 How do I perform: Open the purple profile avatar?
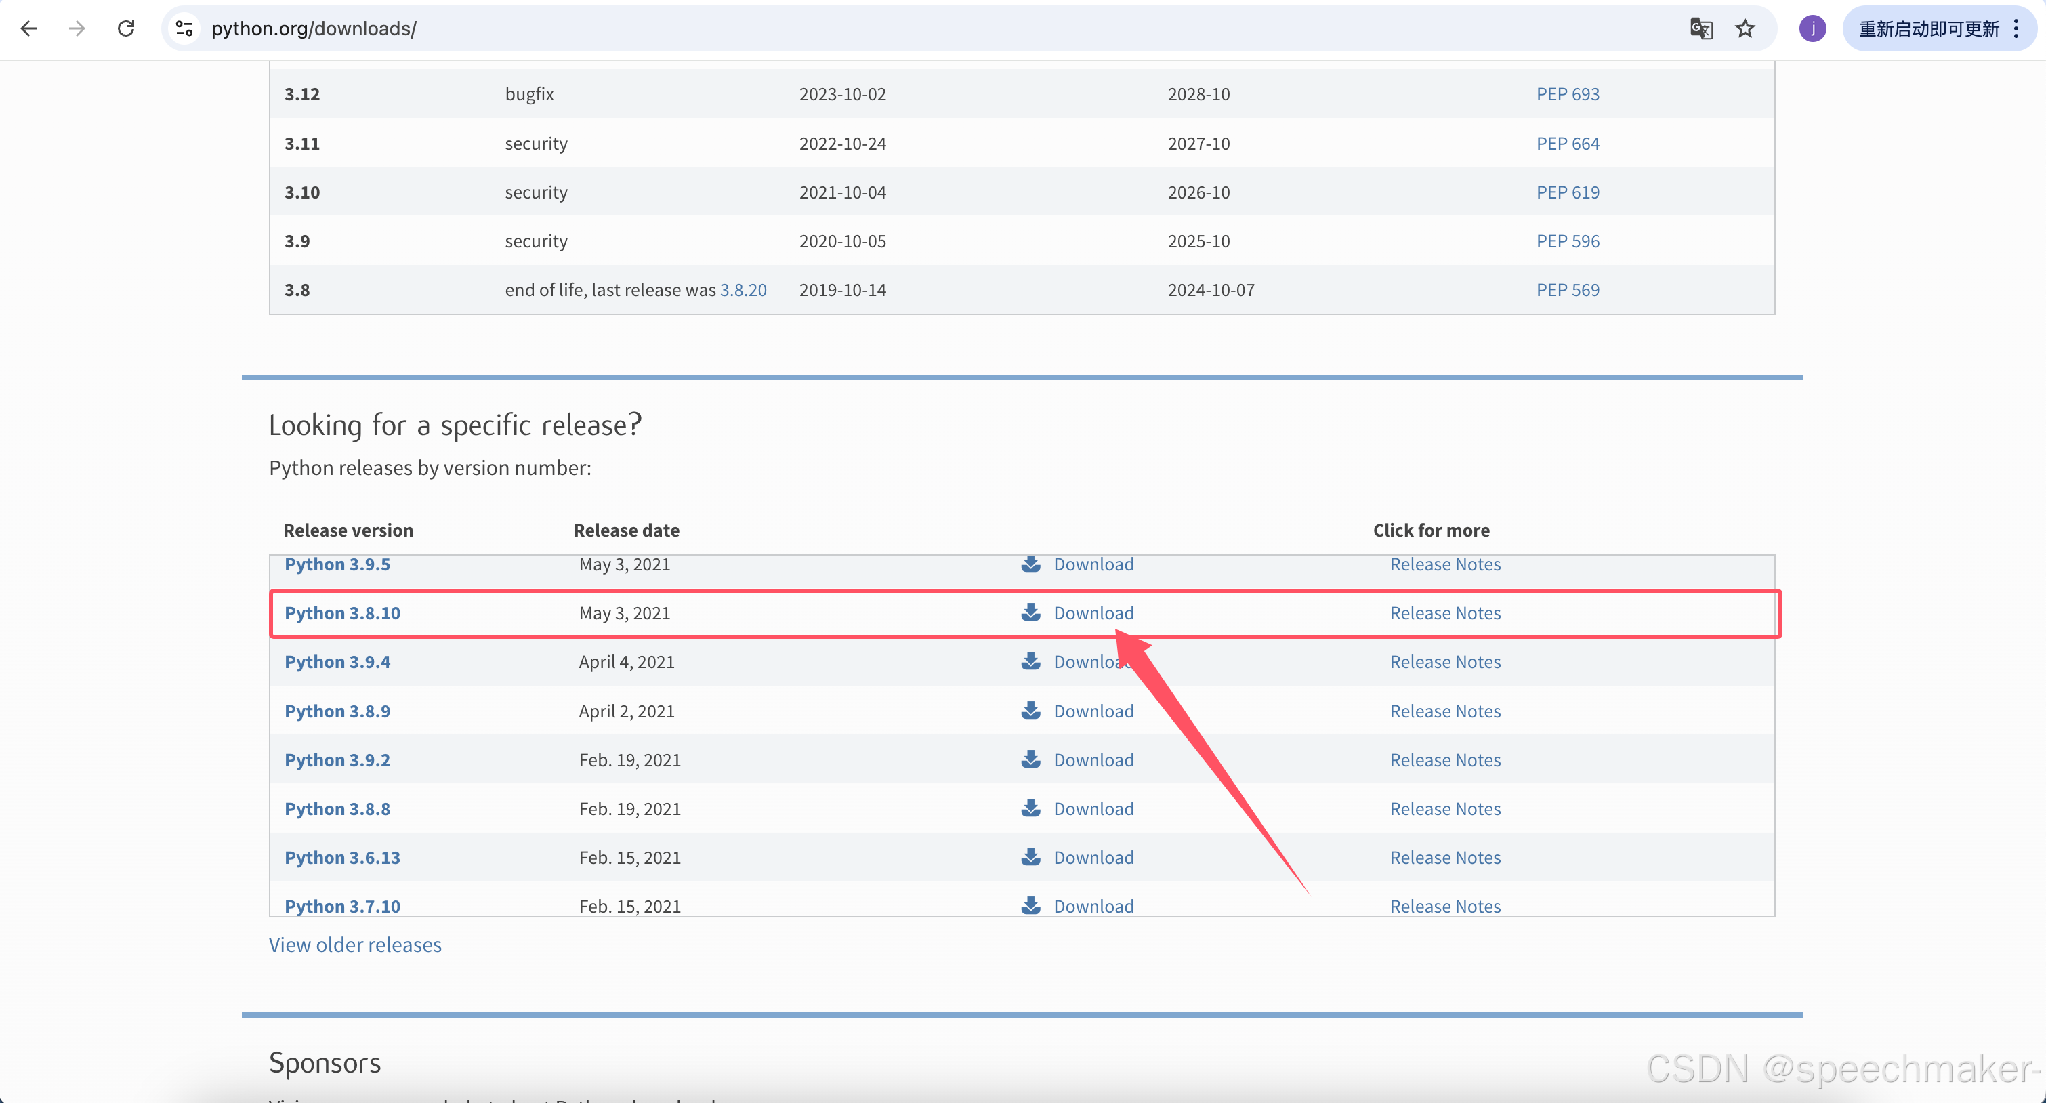[1812, 28]
